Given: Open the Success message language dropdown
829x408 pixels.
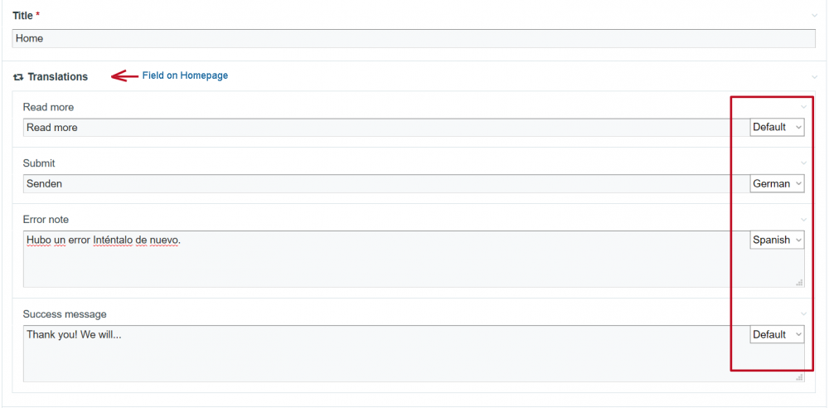Looking at the screenshot, I should point(777,335).
